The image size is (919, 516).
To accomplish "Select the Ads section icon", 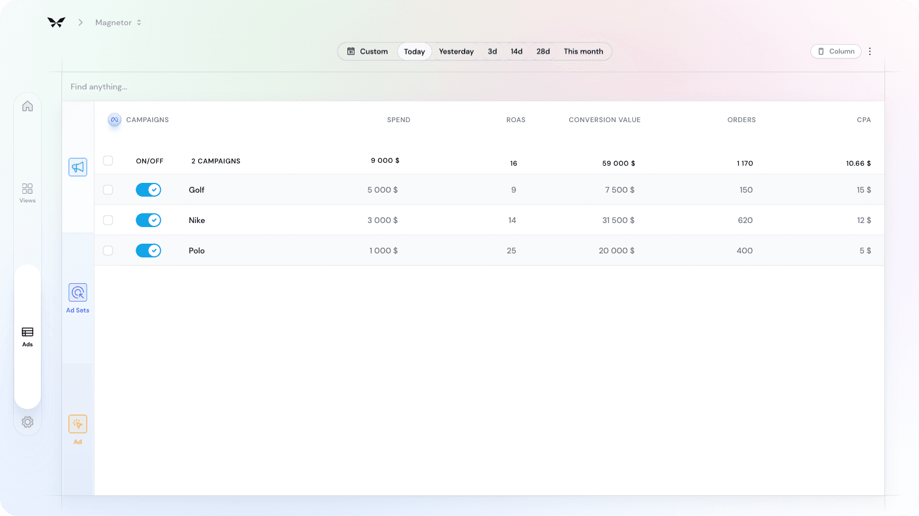I will point(27,333).
